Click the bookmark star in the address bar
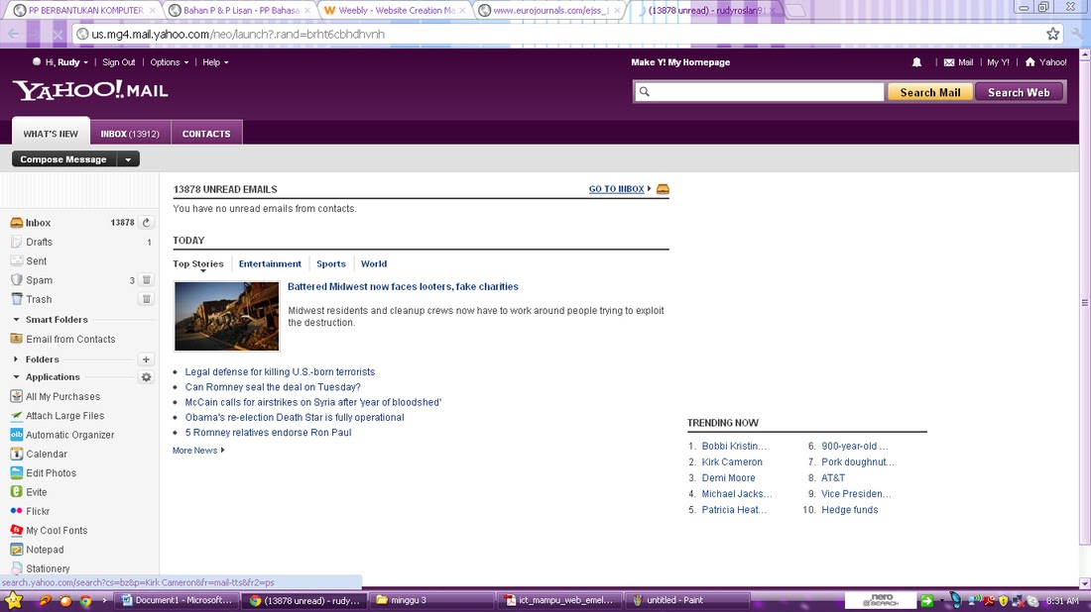 [1052, 34]
